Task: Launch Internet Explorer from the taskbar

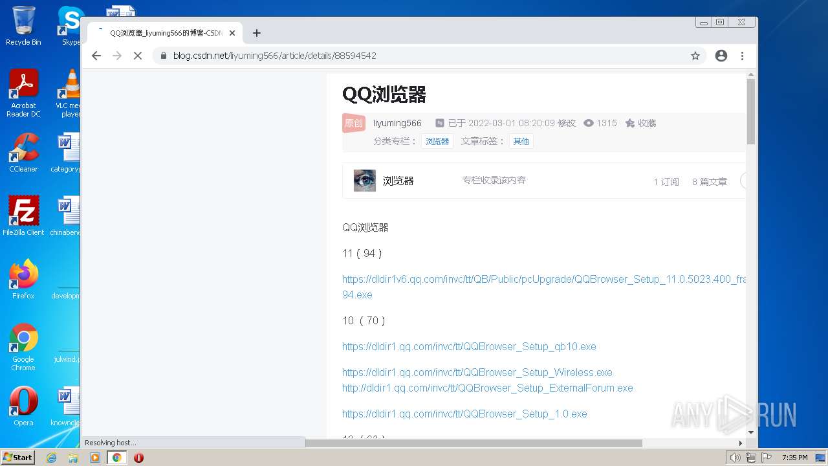Action: (x=51, y=458)
